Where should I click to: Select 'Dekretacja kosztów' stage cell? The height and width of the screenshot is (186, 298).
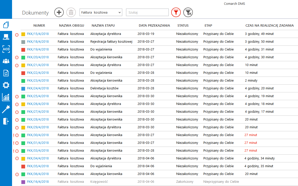[104, 88]
